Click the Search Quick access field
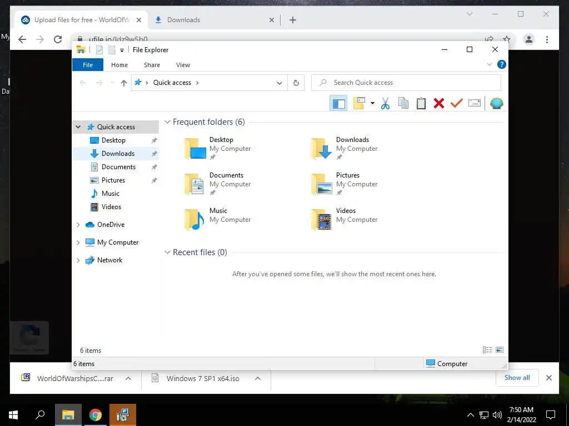569x426 pixels. click(406, 83)
